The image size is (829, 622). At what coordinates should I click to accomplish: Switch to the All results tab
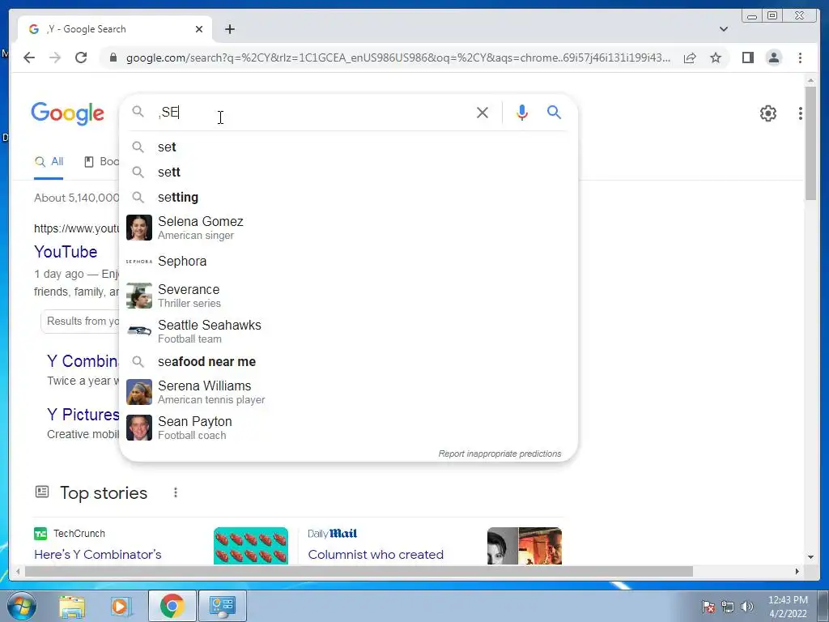pos(49,162)
